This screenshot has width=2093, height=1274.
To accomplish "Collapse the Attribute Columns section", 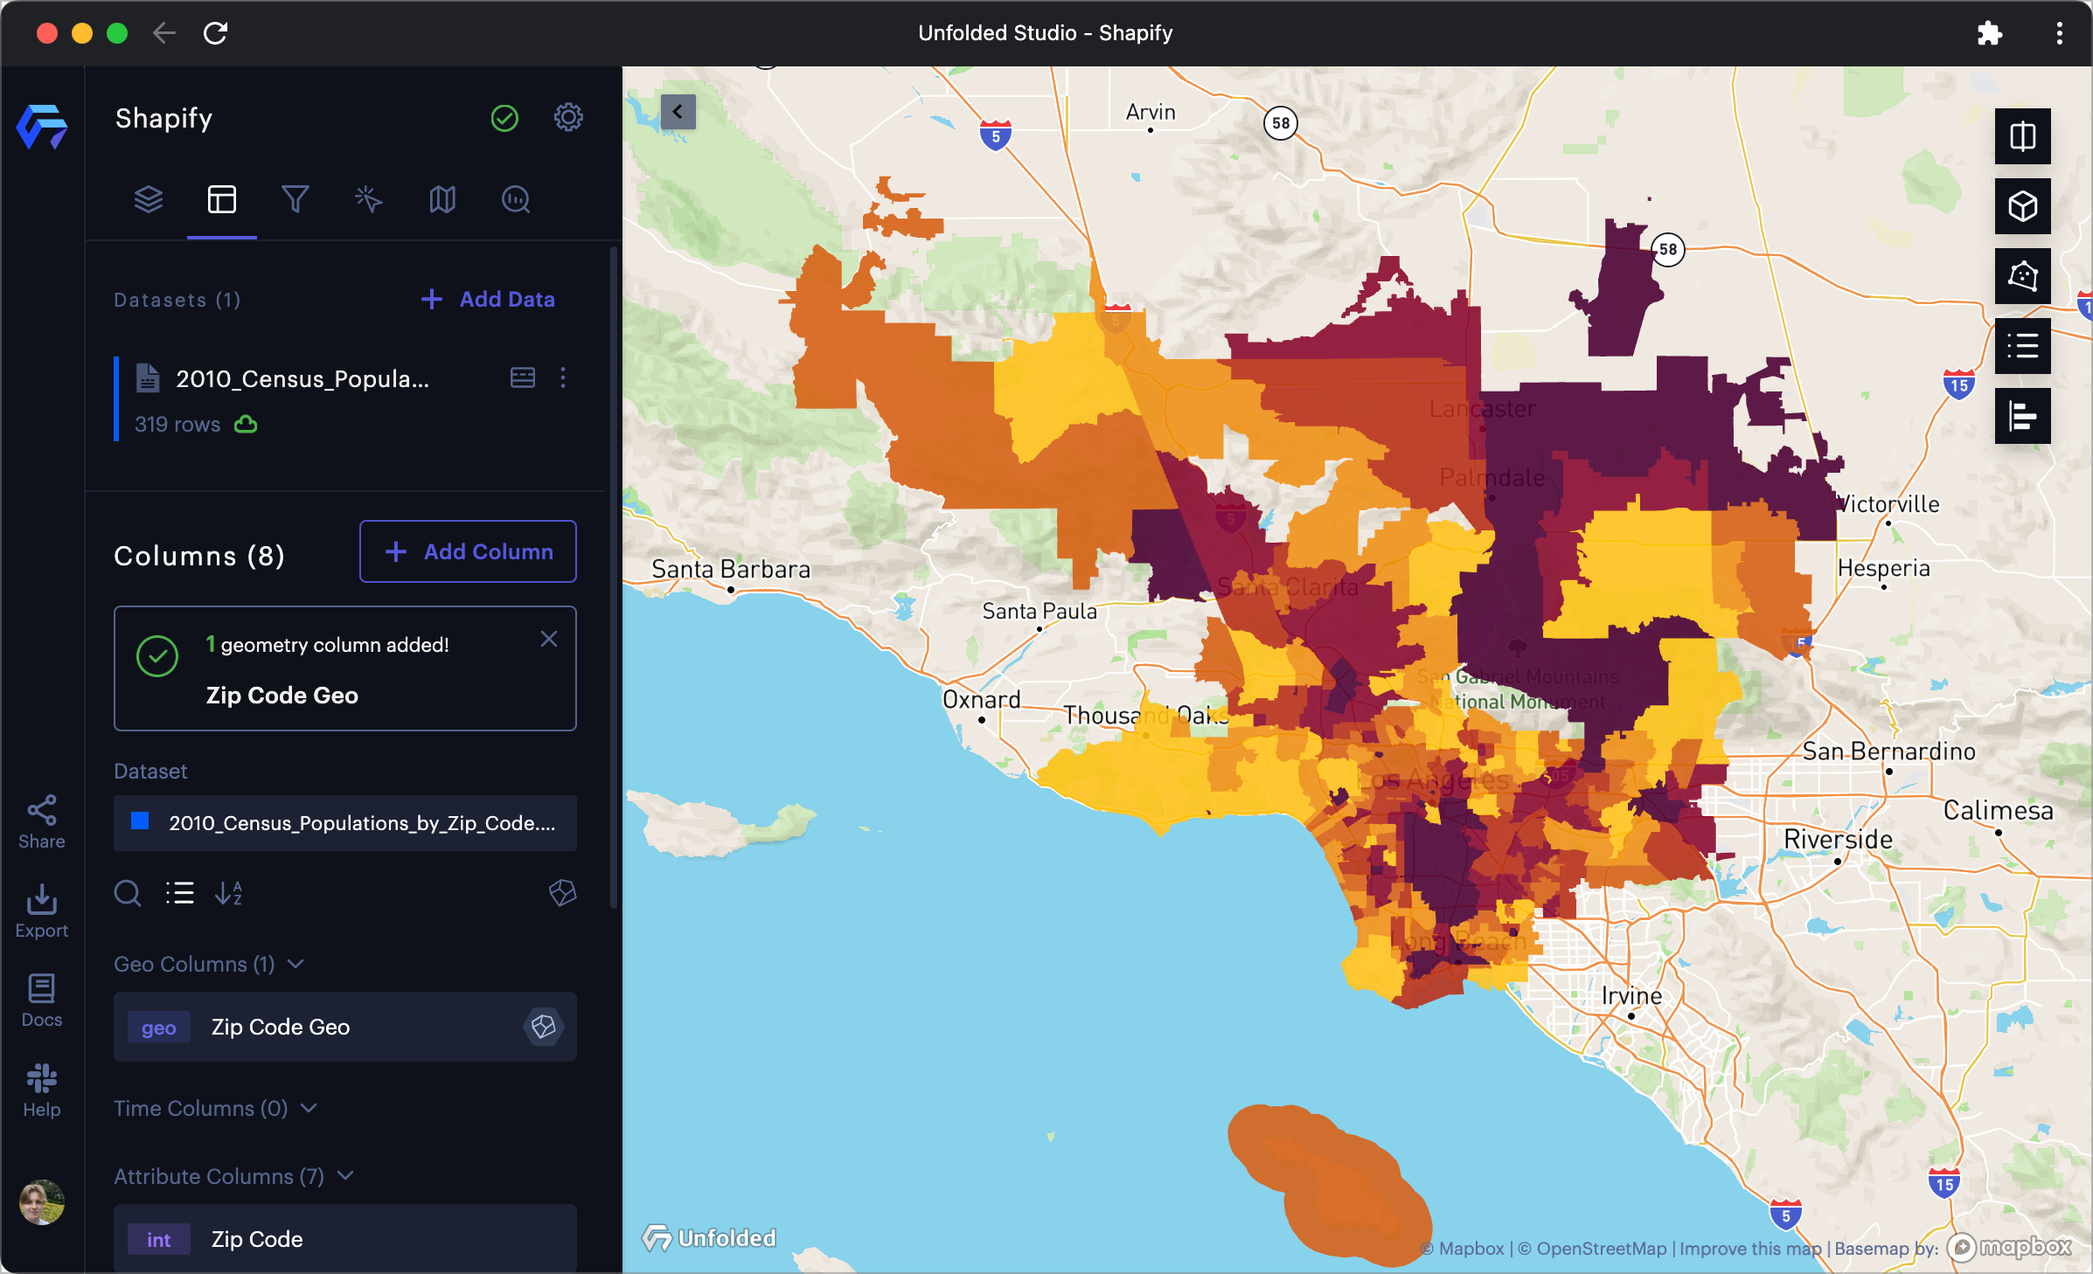I will (x=345, y=1176).
